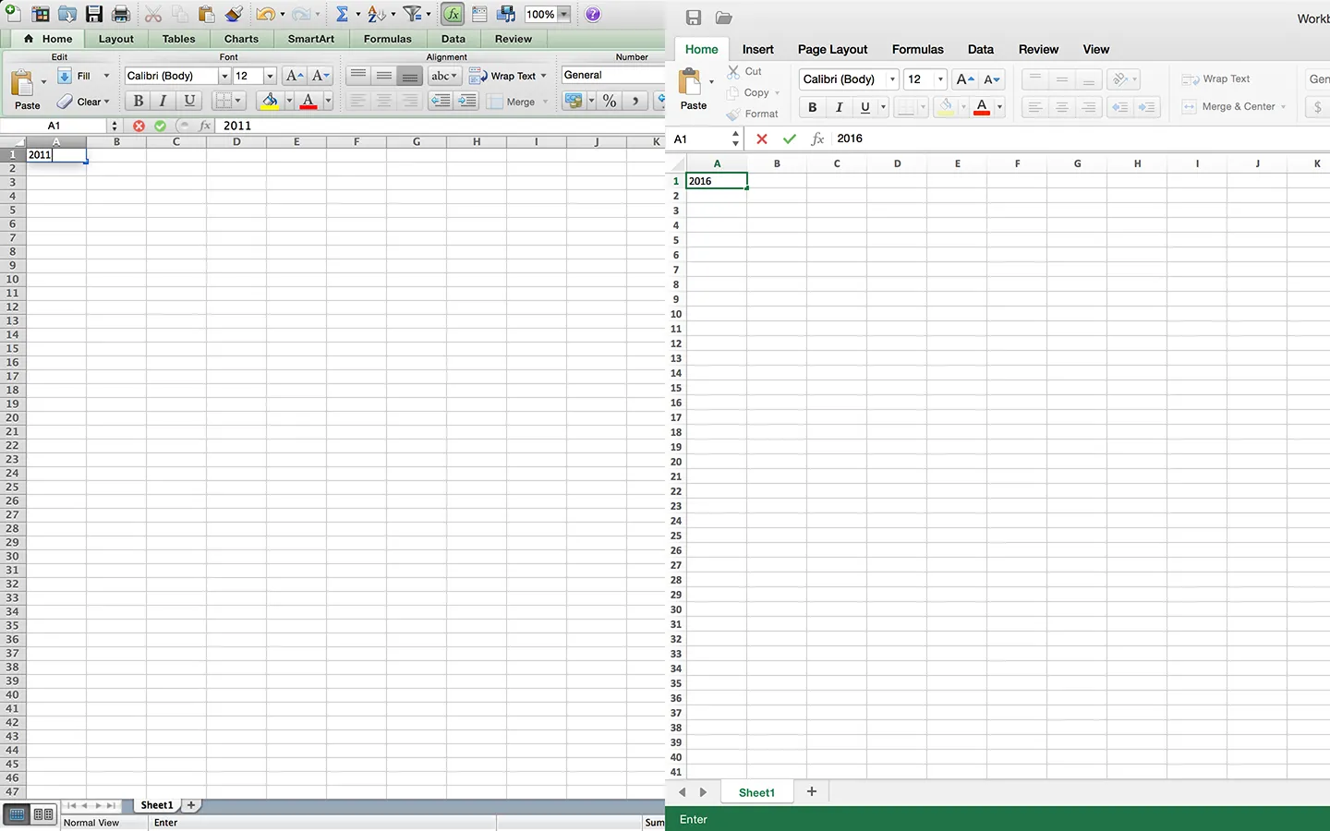Image resolution: width=1330 pixels, height=831 pixels.
Task: Click the Filter funnel icon
Action: (411, 13)
